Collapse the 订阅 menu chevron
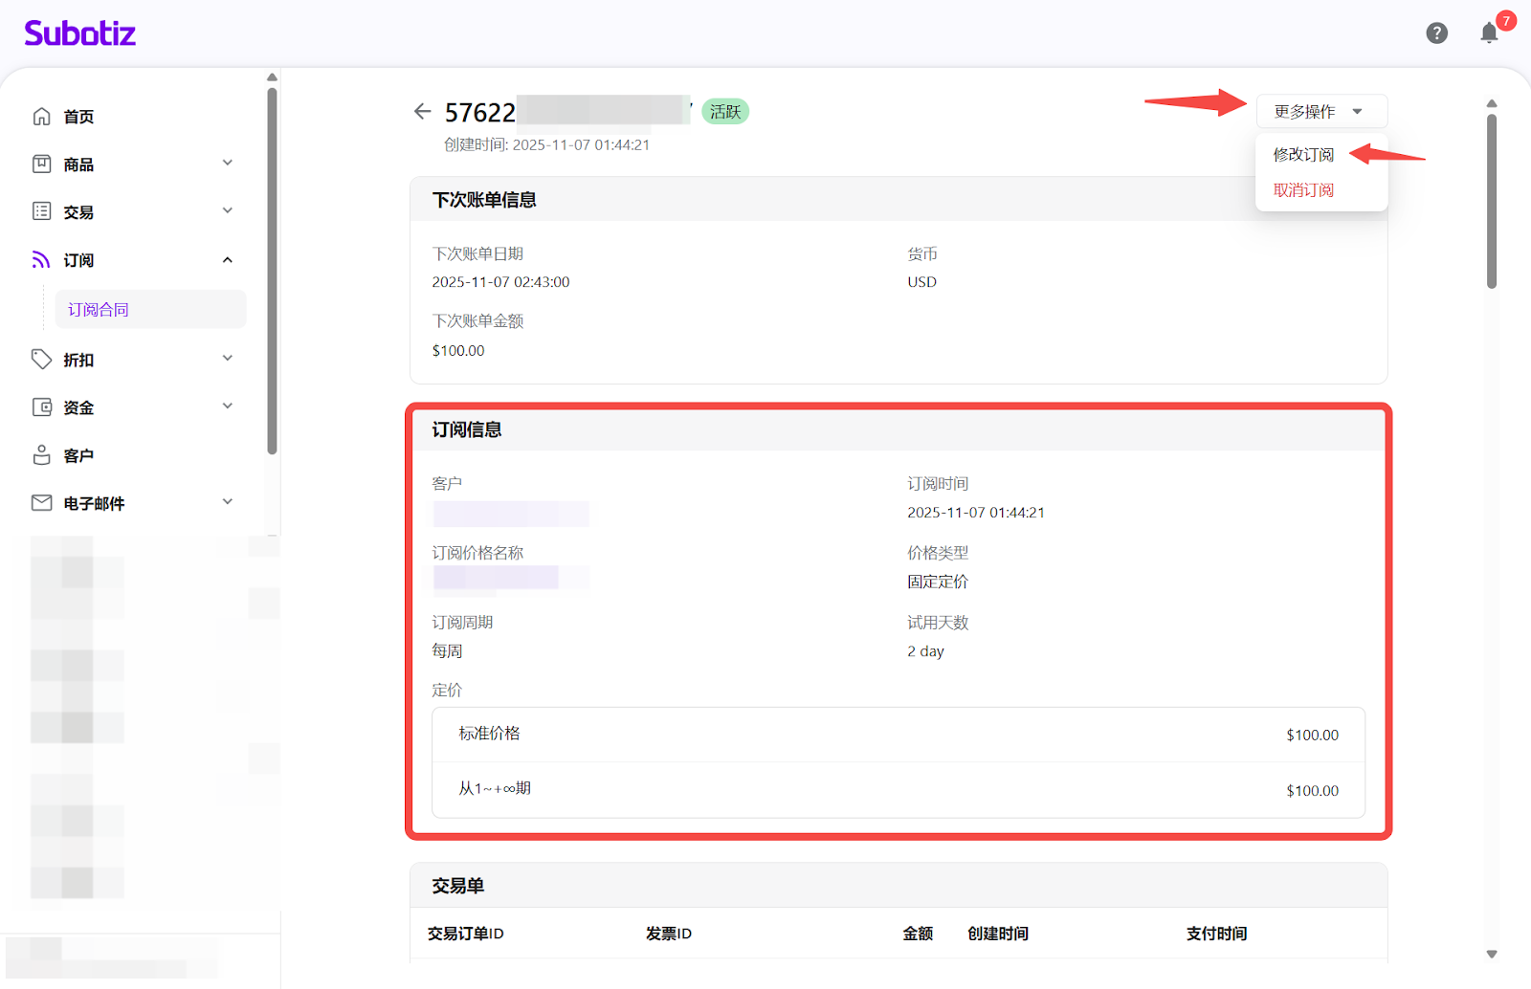1531x989 pixels. pos(228,260)
